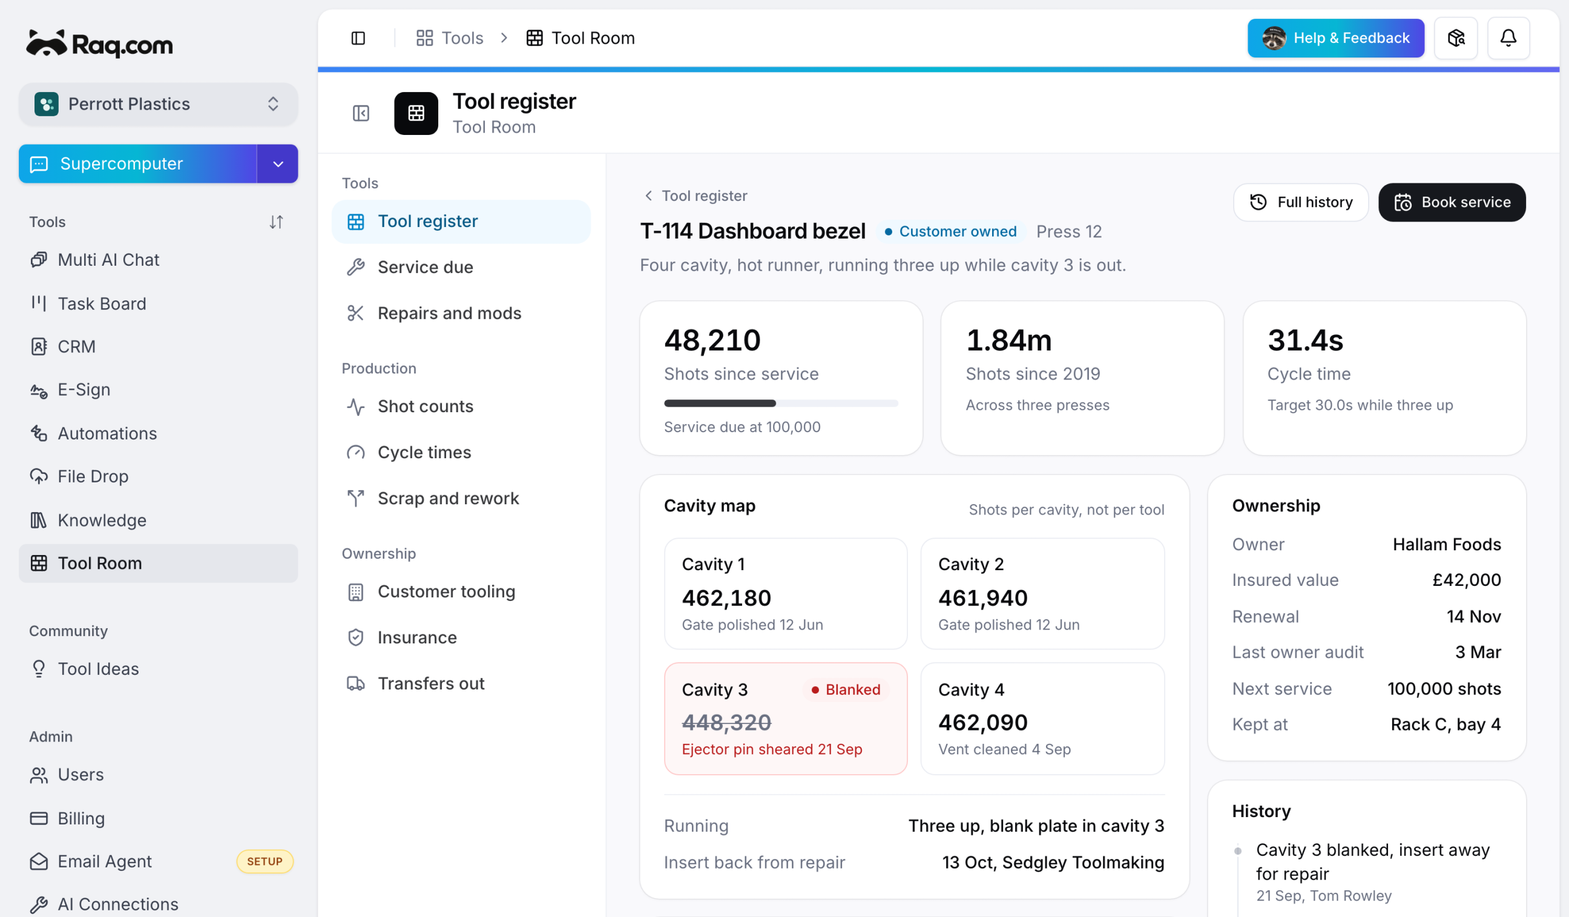Image resolution: width=1569 pixels, height=917 pixels.
Task: Open Cycle times section
Action: point(461,453)
